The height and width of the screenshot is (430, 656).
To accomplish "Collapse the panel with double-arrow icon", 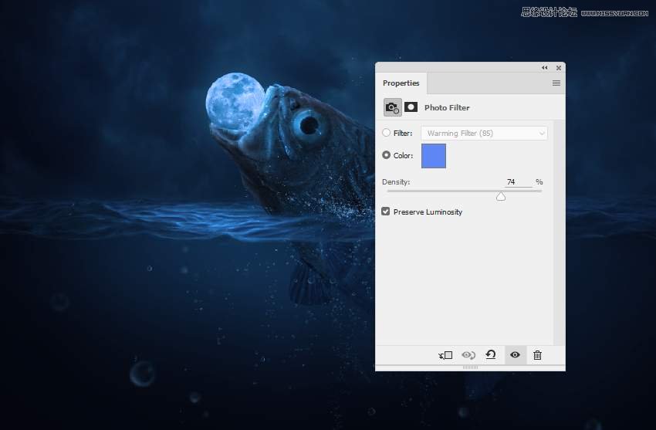I will click(x=545, y=68).
